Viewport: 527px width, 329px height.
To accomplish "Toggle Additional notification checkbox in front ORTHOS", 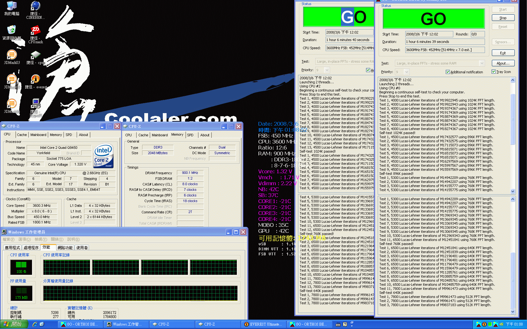I will click(448, 72).
